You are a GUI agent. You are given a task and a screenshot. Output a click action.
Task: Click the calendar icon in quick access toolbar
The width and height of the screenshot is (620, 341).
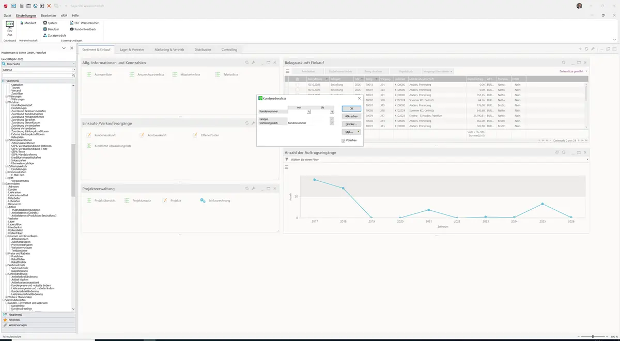28,6
